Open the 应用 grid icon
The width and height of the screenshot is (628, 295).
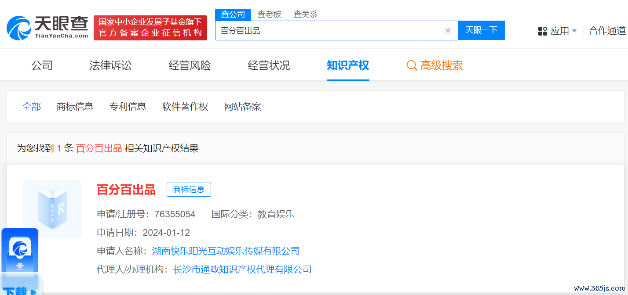[543, 31]
